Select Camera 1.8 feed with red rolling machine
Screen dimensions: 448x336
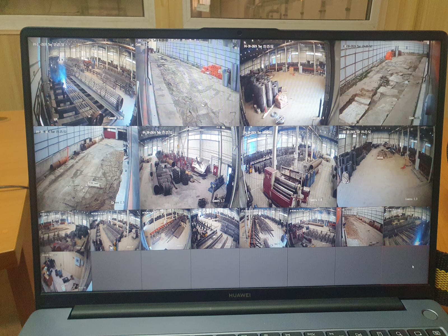pyautogui.click(x=288, y=167)
